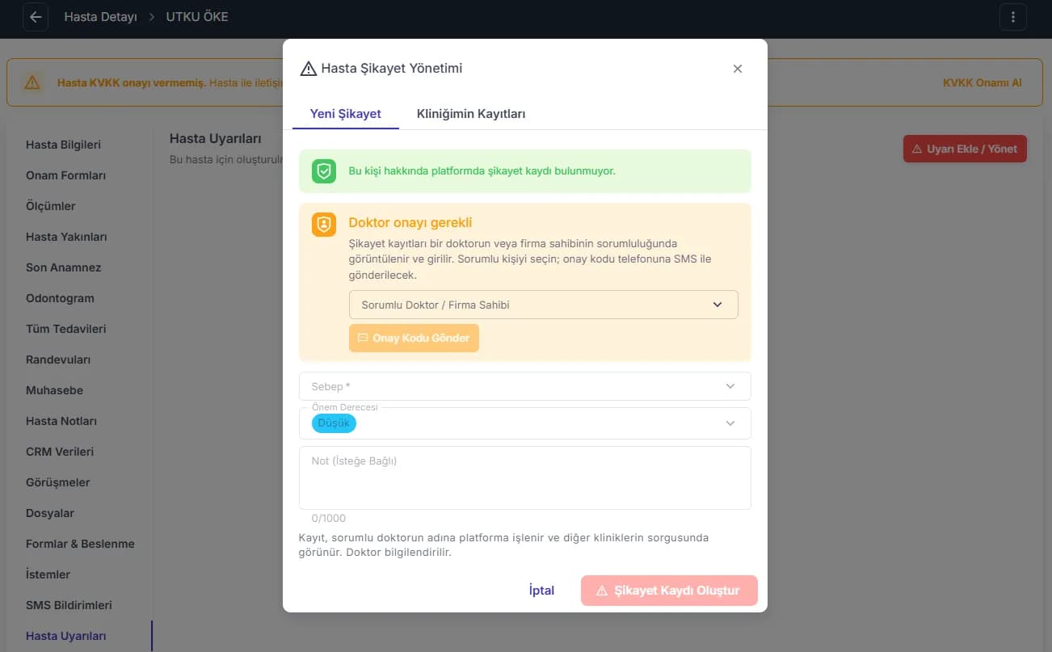1052x652 pixels.
Task: Click Uyarı Ekle / Yönet button
Action: 965,149
